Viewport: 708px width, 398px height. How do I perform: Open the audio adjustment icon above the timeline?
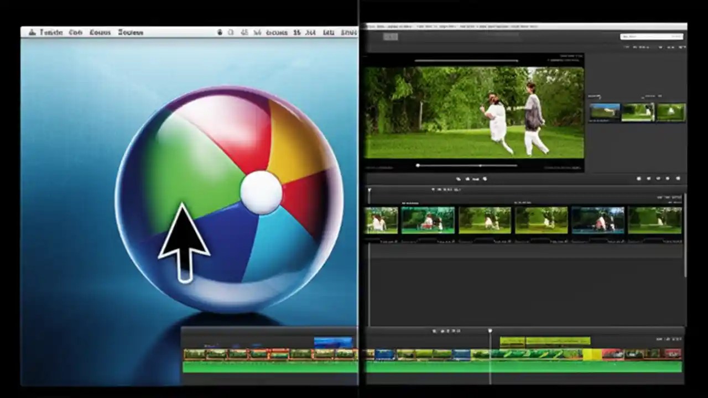tap(467, 178)
